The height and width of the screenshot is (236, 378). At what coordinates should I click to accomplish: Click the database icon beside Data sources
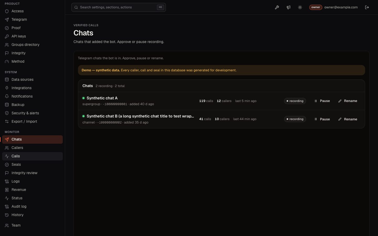tap(7, 80)
